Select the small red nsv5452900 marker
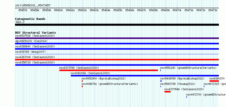The width and height of the screenshot is (226, 107). [x=82, y=81]
